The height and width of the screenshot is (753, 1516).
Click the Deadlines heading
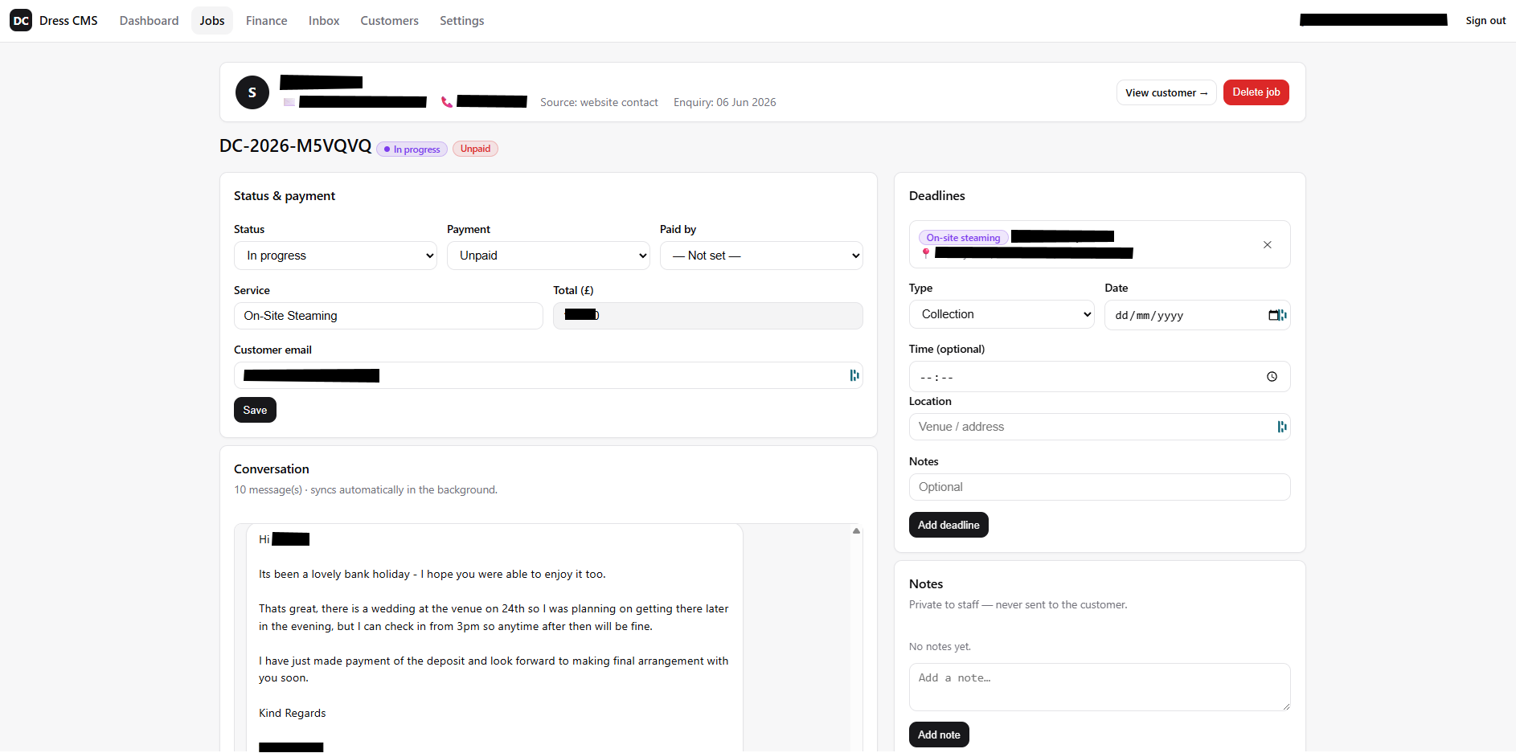(936, 196)
